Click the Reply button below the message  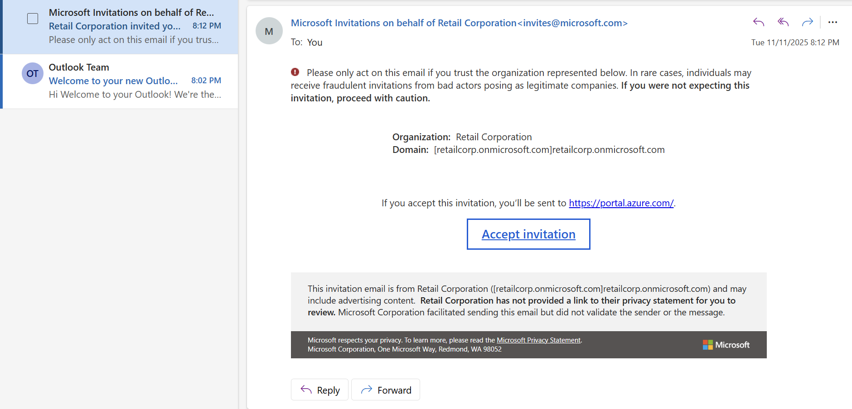click(x=319, y=390)
